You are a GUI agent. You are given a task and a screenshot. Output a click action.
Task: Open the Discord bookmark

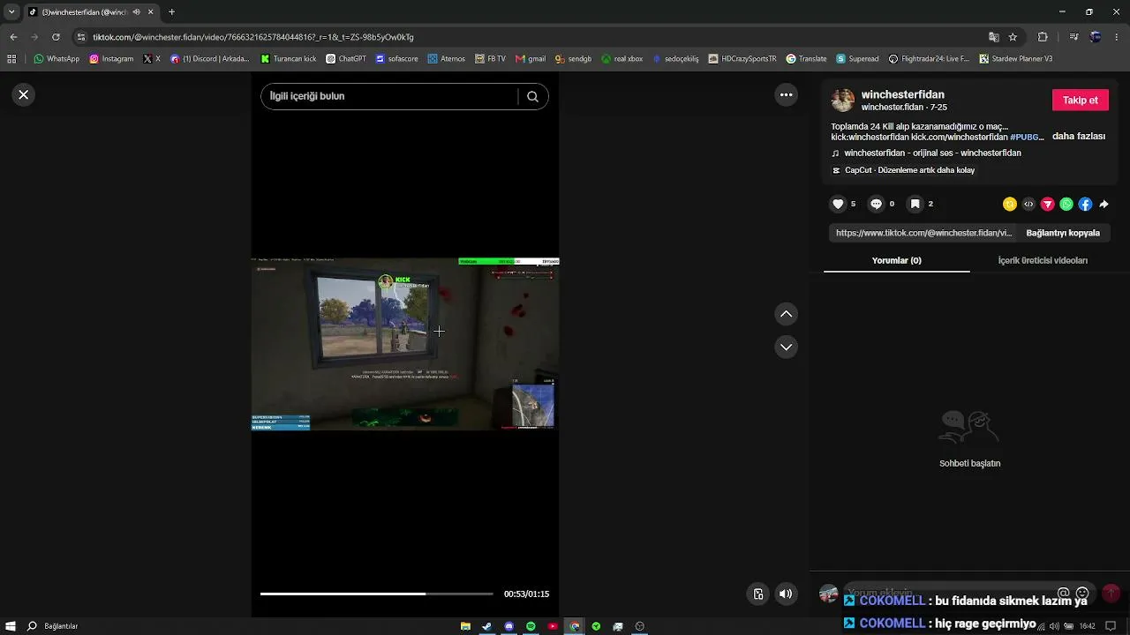210,59
